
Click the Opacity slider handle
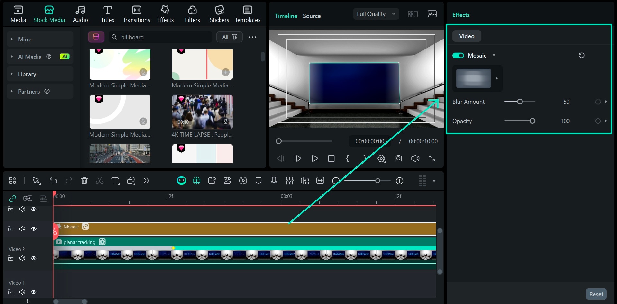click(532, 121)
